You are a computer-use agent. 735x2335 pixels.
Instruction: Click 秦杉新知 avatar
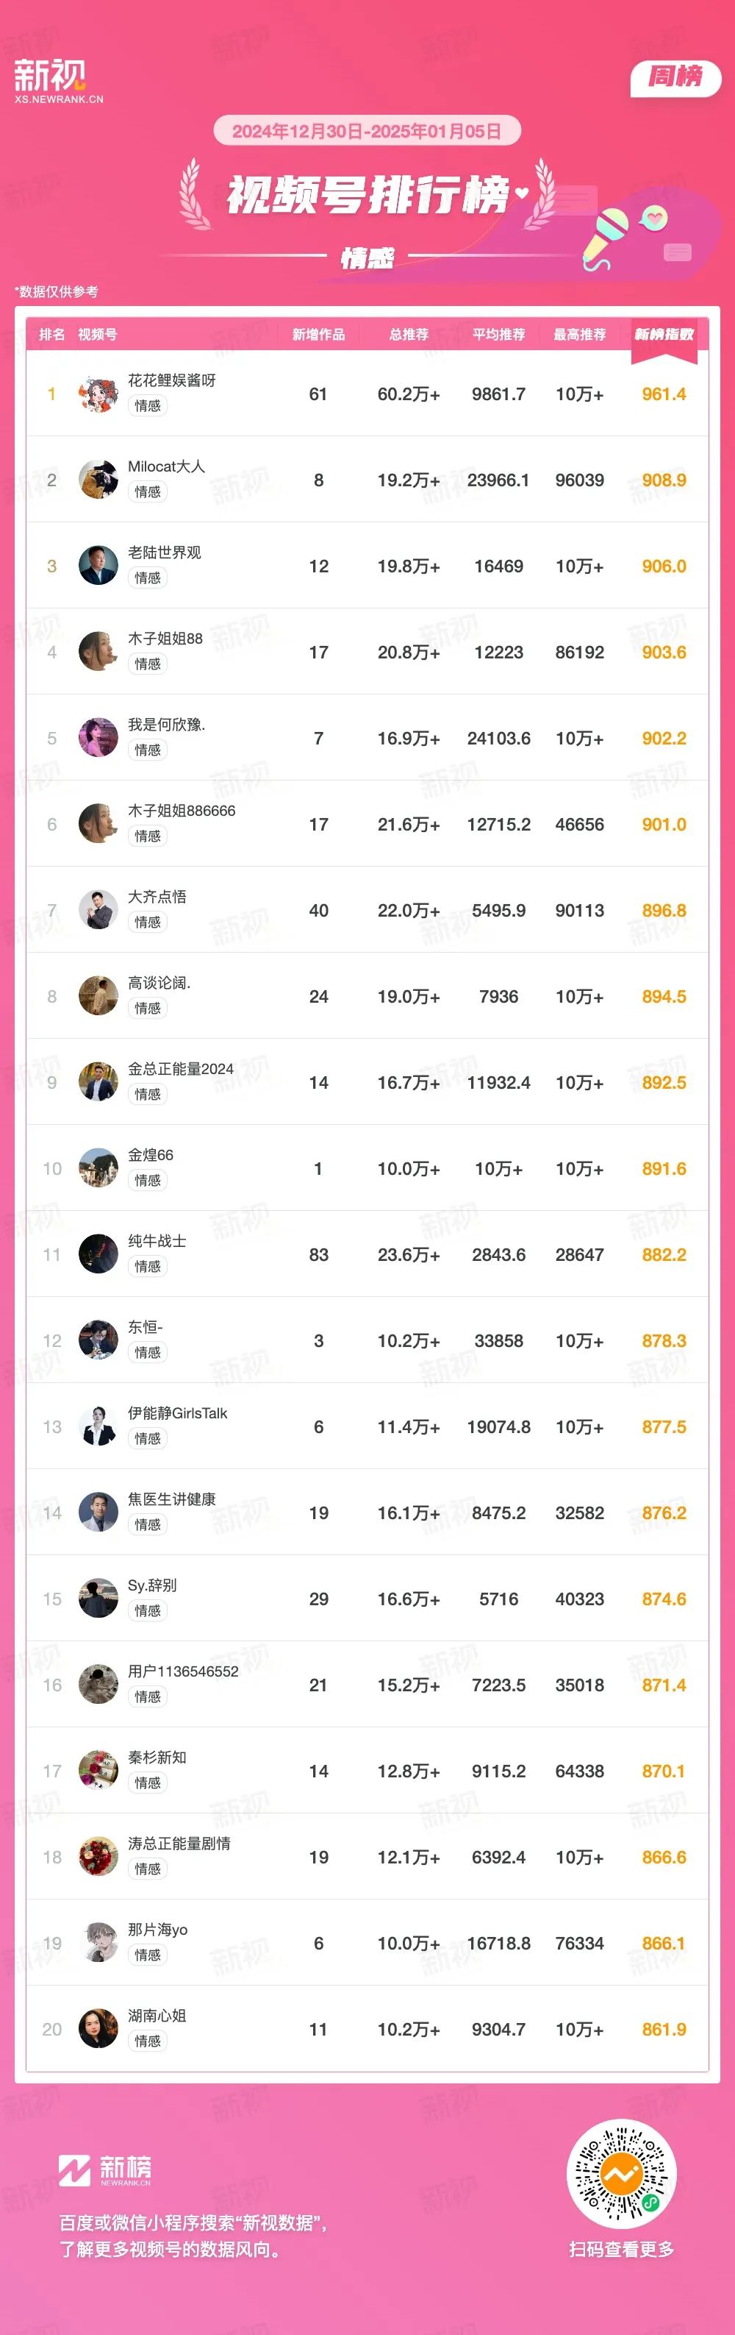[98, 1771]
